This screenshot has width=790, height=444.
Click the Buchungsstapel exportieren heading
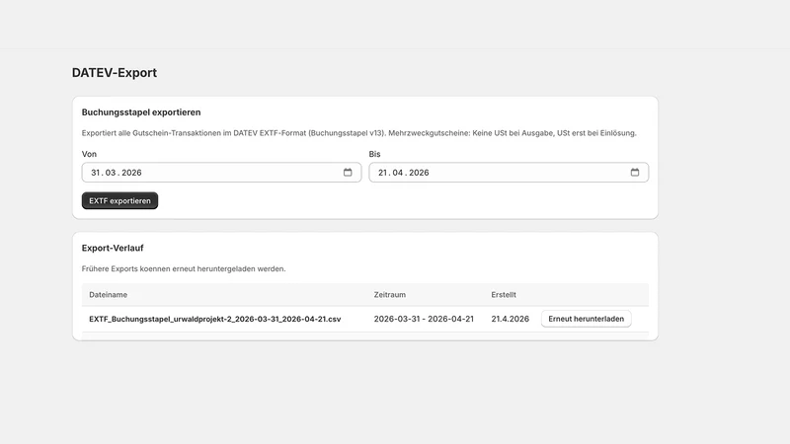pyautogui.click(x=141, y=112)
